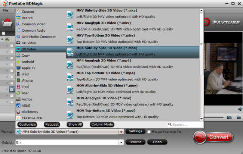Collapse the disc tree root arrow
243x154 pixels.
[x=2, y=39]
